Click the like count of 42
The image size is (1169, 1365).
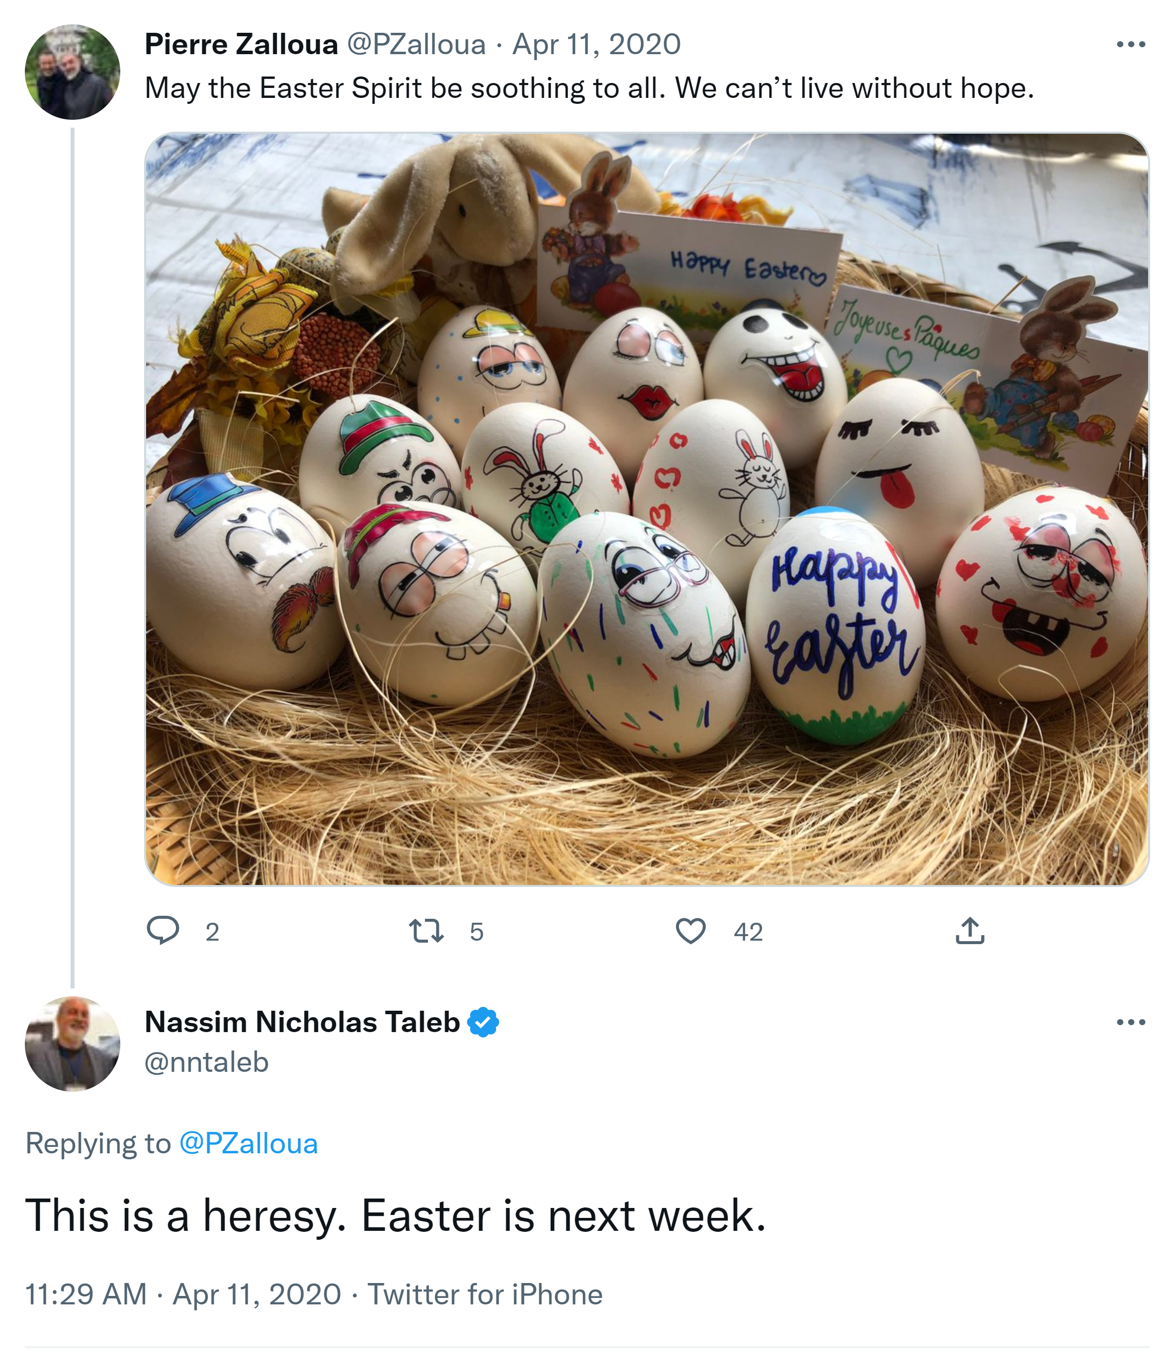tap(748, 932)
